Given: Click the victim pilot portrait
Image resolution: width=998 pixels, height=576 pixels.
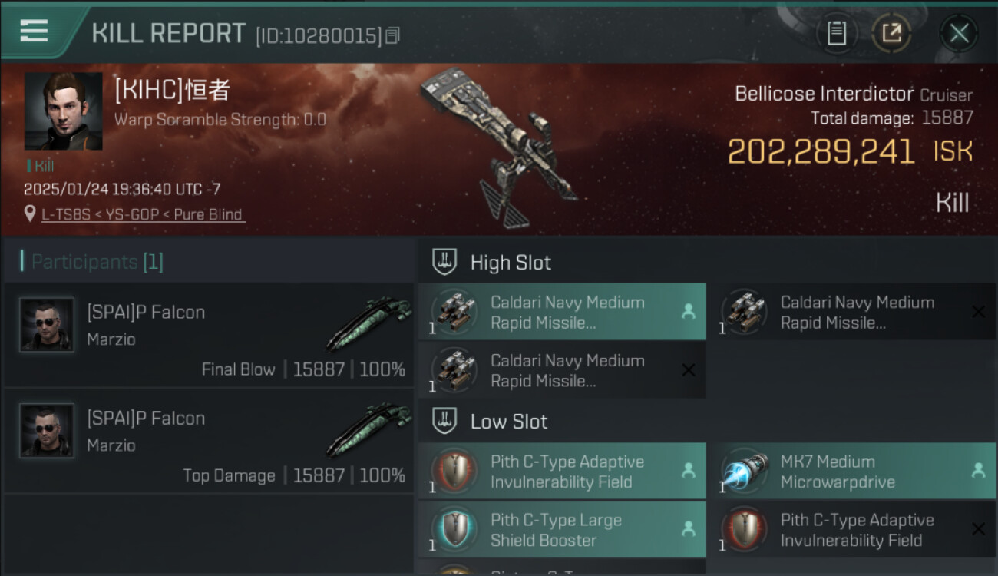Looking at the screenshot, I should point(63,111).
